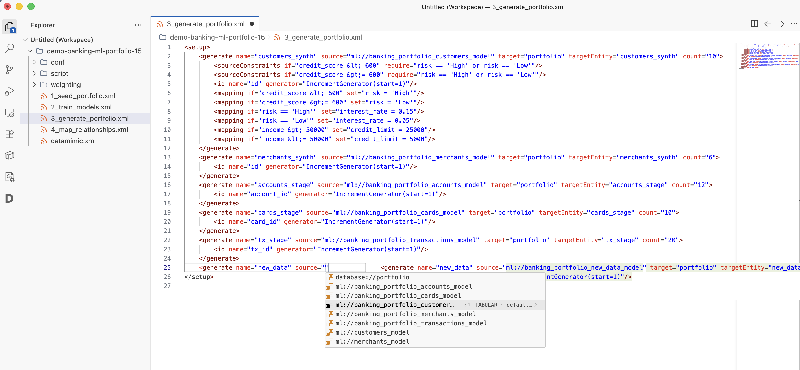
Task: Click Explorer panel title
Action: pyautogui.click(x=42, y=25)
